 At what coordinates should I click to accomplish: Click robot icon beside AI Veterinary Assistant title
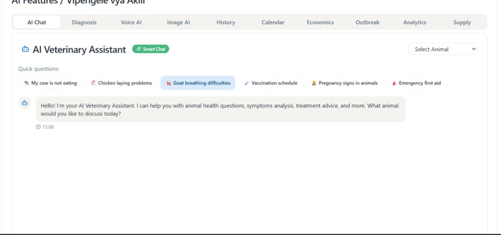(x=25, y=50)
